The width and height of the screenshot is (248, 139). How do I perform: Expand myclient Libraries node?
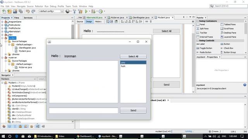click(6, 54)
